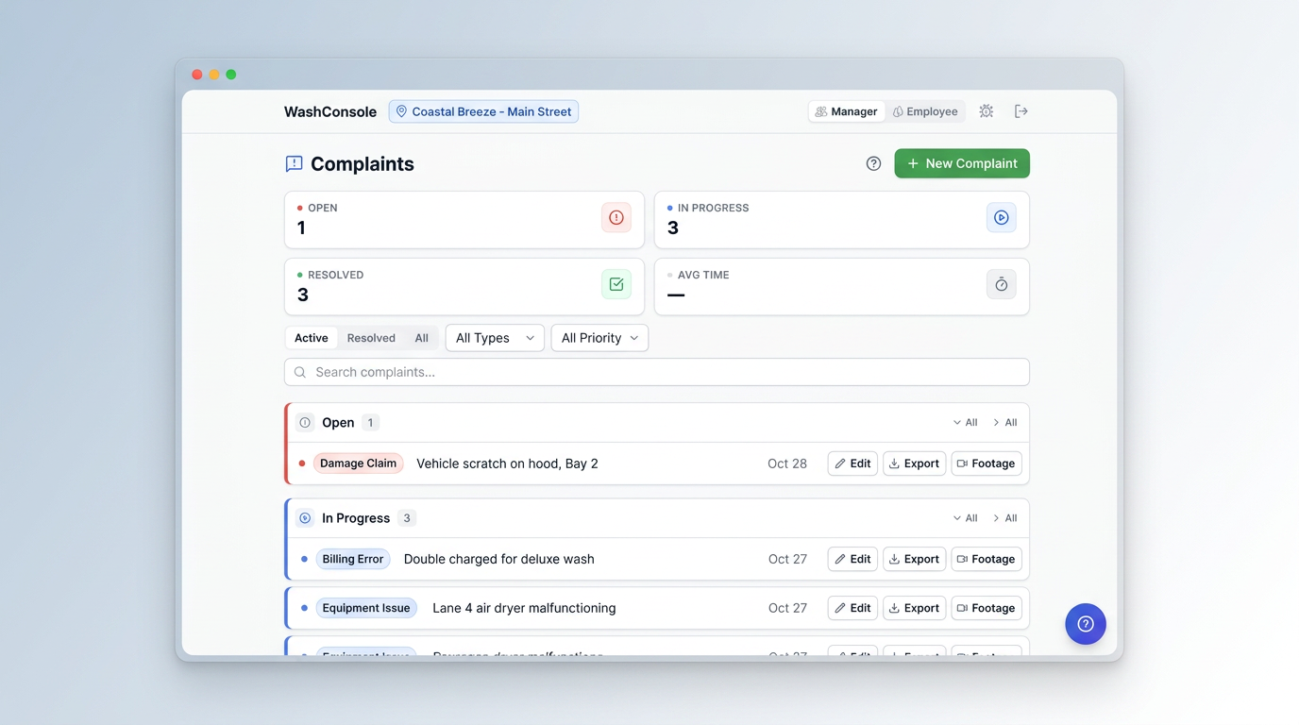Open theme settings sun icon
The image size is (1299, 725).
point(986,111)
